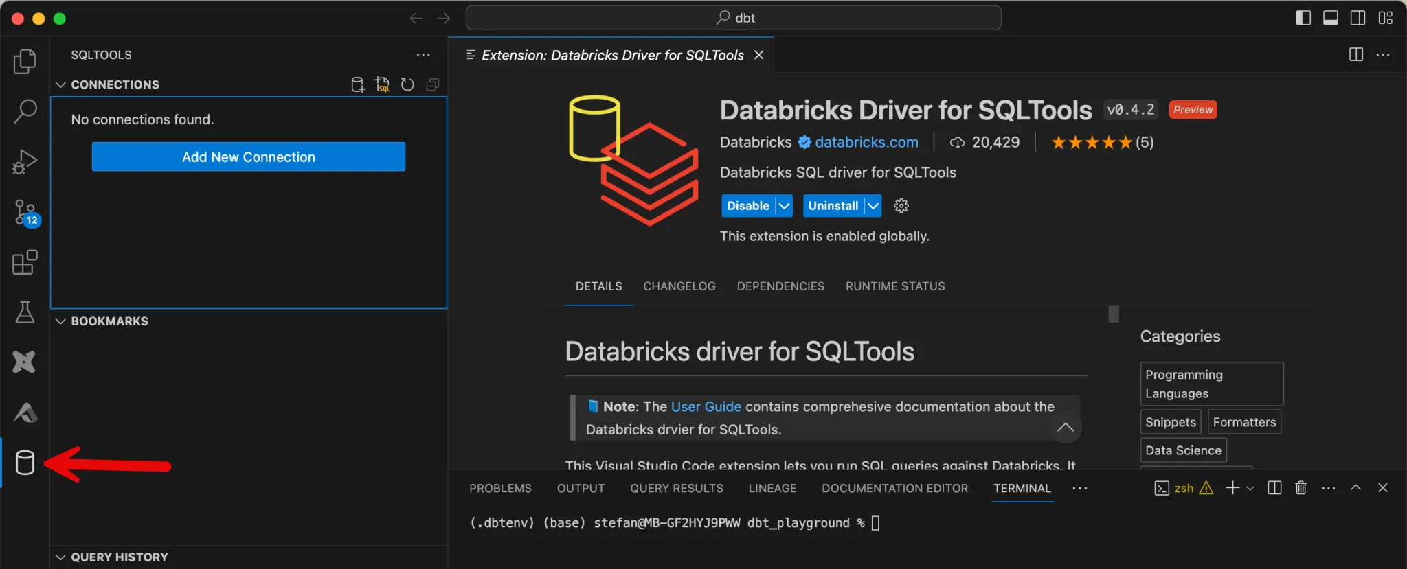Click the Add New Connection button

tap(248, 157)
